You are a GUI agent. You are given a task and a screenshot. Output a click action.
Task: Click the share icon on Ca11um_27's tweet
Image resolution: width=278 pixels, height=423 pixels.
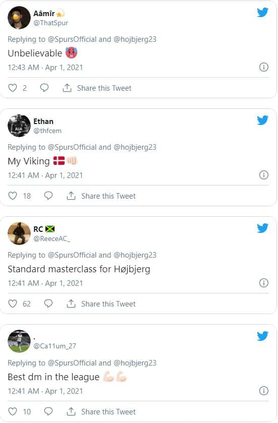pyautogui.click(x=71, y=412)
